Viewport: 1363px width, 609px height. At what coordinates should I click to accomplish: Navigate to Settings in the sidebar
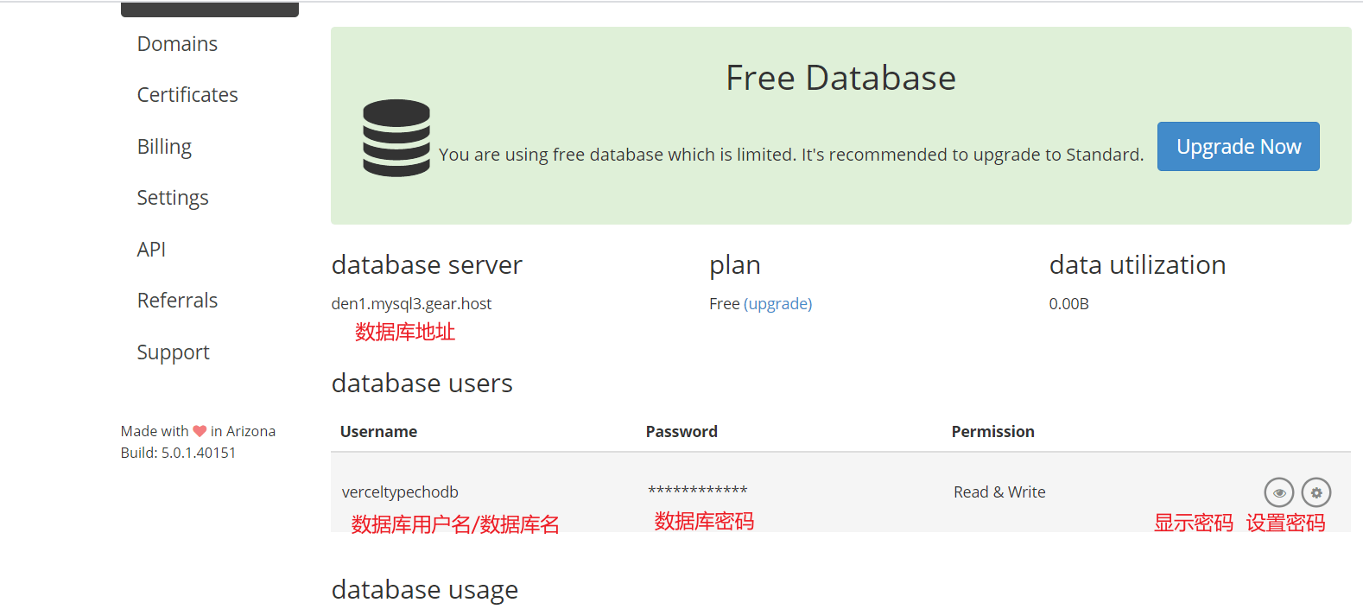point(173,198)
